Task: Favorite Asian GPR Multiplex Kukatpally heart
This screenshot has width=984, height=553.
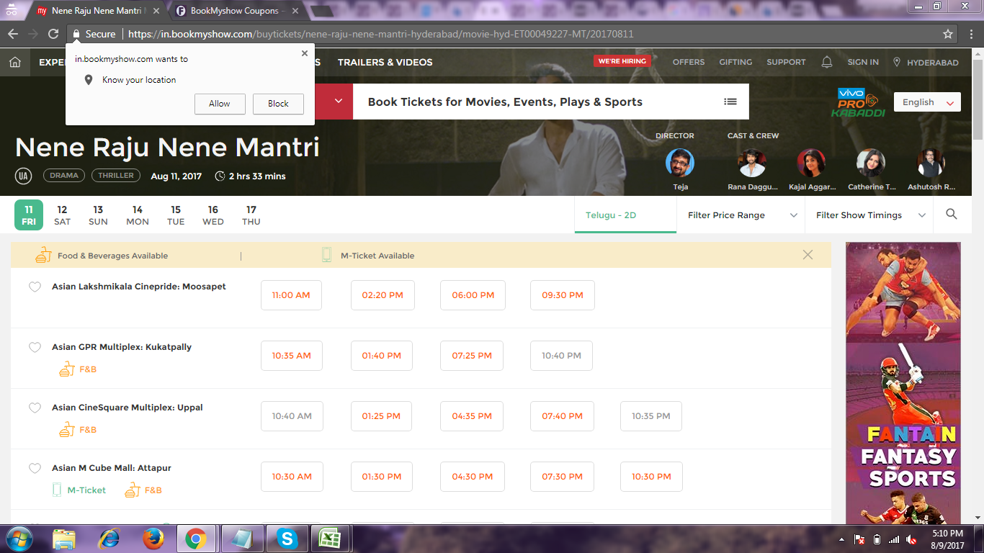Action: point(35,347)
